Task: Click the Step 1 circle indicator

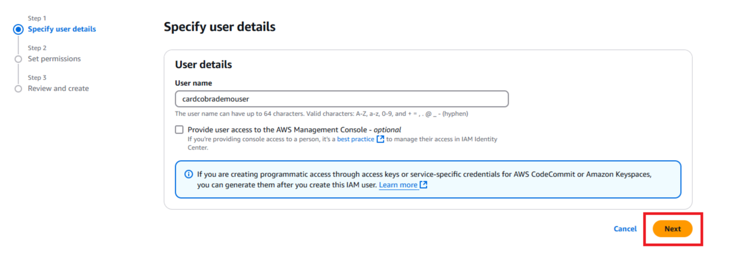Action: pyautogui.click(x=19, y=30)
